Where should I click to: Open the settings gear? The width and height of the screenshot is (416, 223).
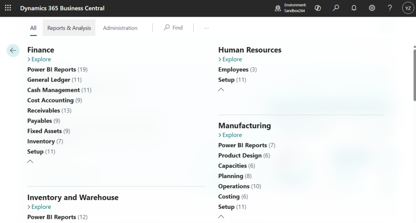coord(372,8)
